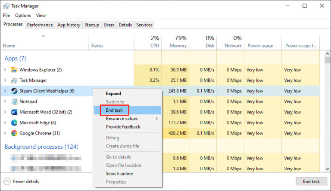The height and width of the screenshot is (191, 331).
Task: Open the Options menu
Action: (x=23, y=16)
